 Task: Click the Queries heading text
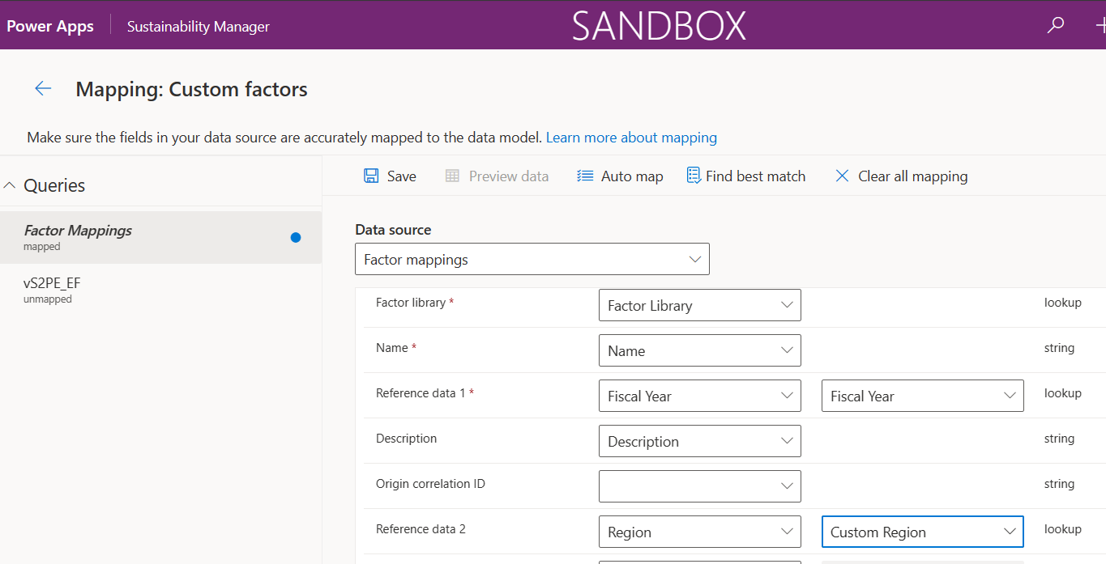click(54, 185)
